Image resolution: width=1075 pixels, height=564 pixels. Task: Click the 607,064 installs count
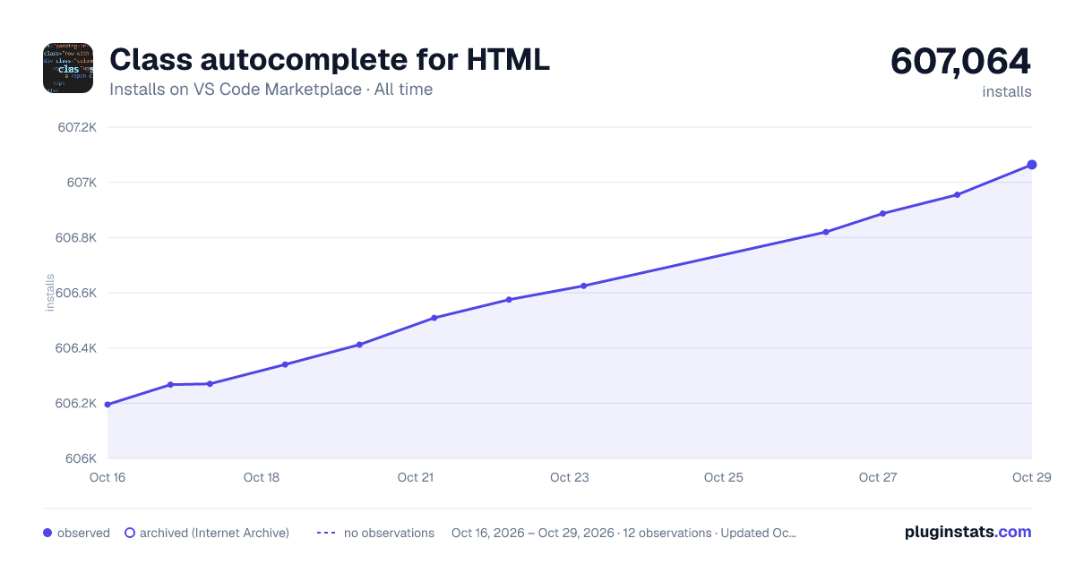960,61
